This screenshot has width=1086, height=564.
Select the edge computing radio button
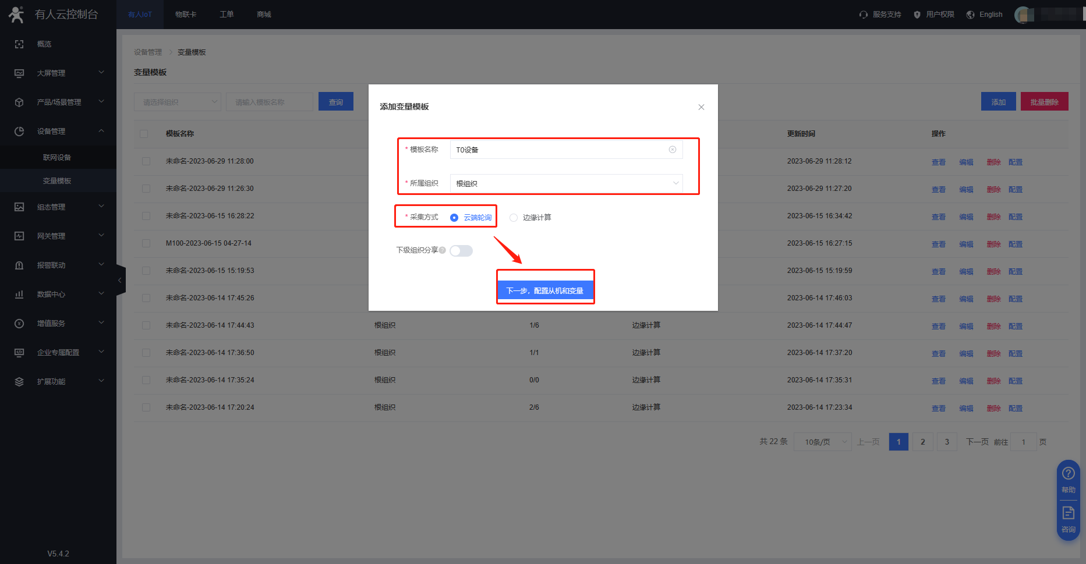[514, 218]
